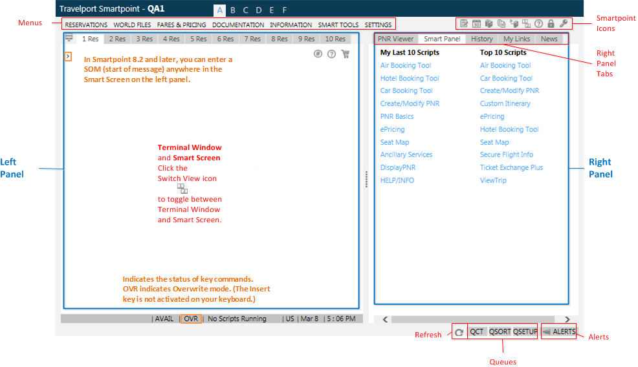Click the notepad edit icon in toolbar
Image resolution: width=638 pixels, height=367 pixels.
(x=464, y=24)
